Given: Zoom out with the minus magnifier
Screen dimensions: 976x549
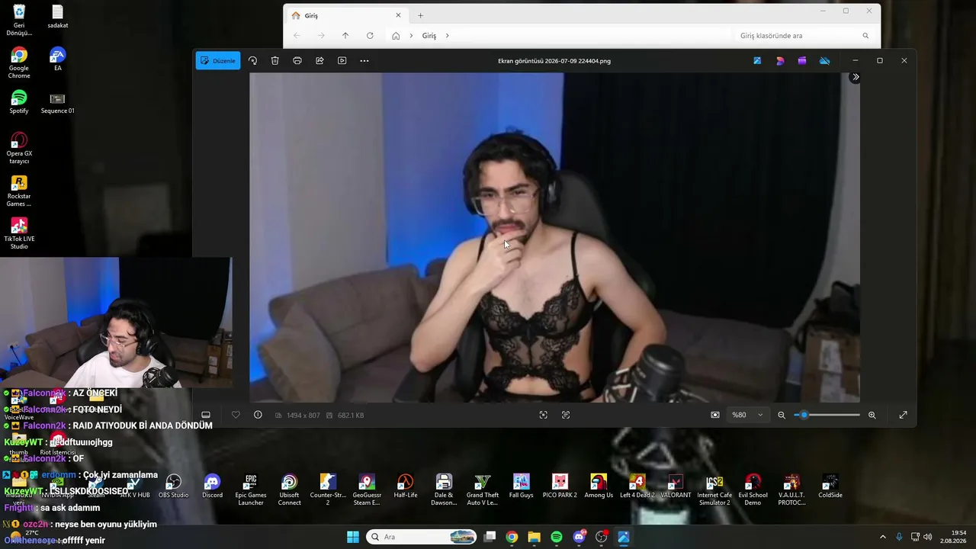Looking at the screenshot, I should 782,415.
